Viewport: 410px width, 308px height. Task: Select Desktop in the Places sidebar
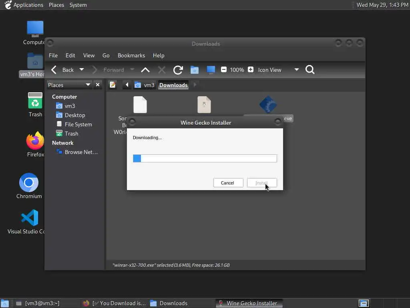tap(70, 115)
